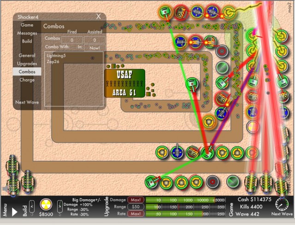The height and width of the screenshot is (225, 295).
Task: Select the red bullseye tower near the inner track corner
Action: coord(222,51)
